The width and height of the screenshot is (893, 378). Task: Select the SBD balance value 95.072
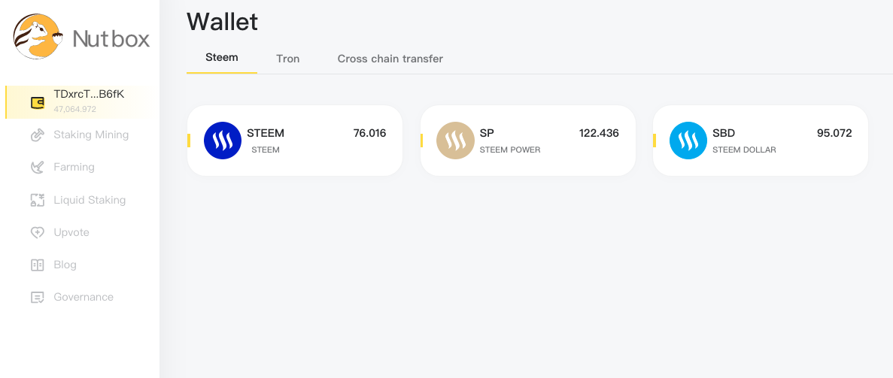point(834,133)
